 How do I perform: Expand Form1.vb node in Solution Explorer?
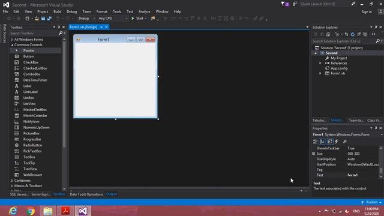320,73
